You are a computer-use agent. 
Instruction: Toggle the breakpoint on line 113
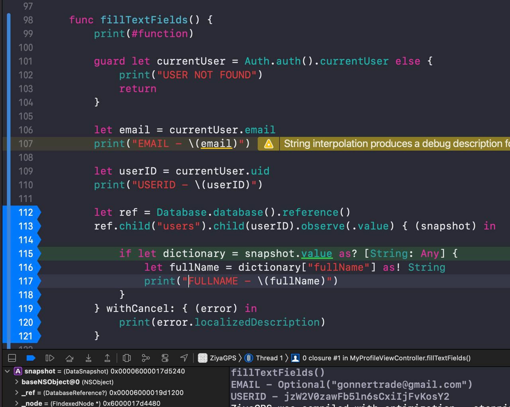(22, 226)
